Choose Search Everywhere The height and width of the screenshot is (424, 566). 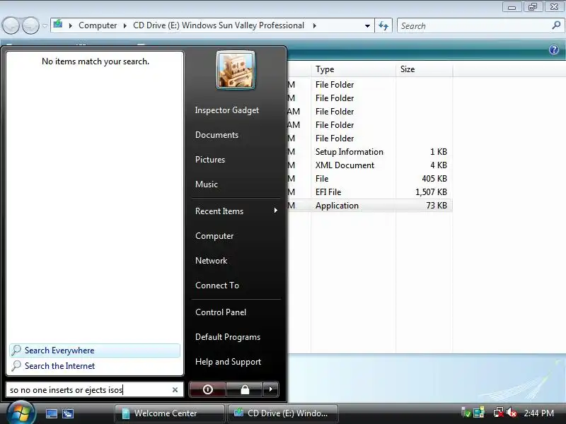click(x=95, y=351)
